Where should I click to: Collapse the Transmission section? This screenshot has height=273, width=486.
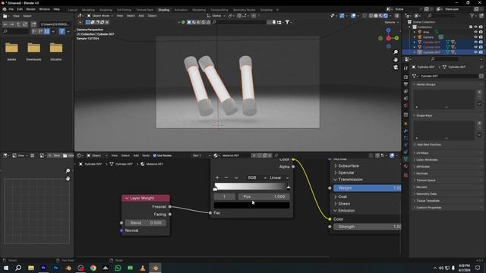pos(349,180)
